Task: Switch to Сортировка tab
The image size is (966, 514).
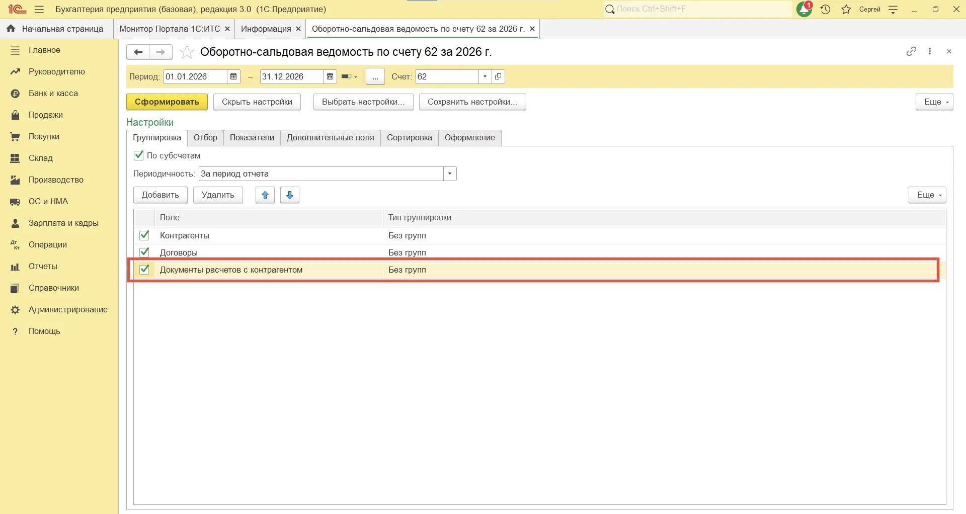Action: tap(410, 138)
